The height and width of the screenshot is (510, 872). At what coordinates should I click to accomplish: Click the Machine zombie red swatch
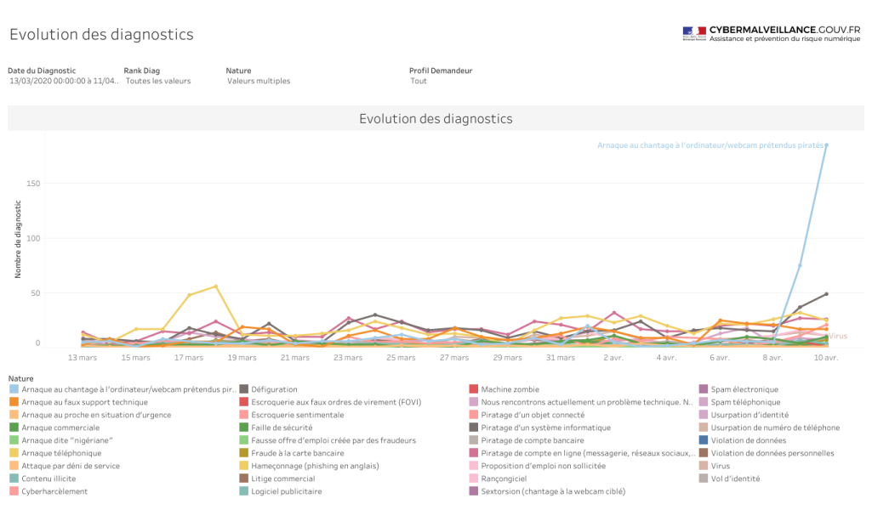coord(474,389)
